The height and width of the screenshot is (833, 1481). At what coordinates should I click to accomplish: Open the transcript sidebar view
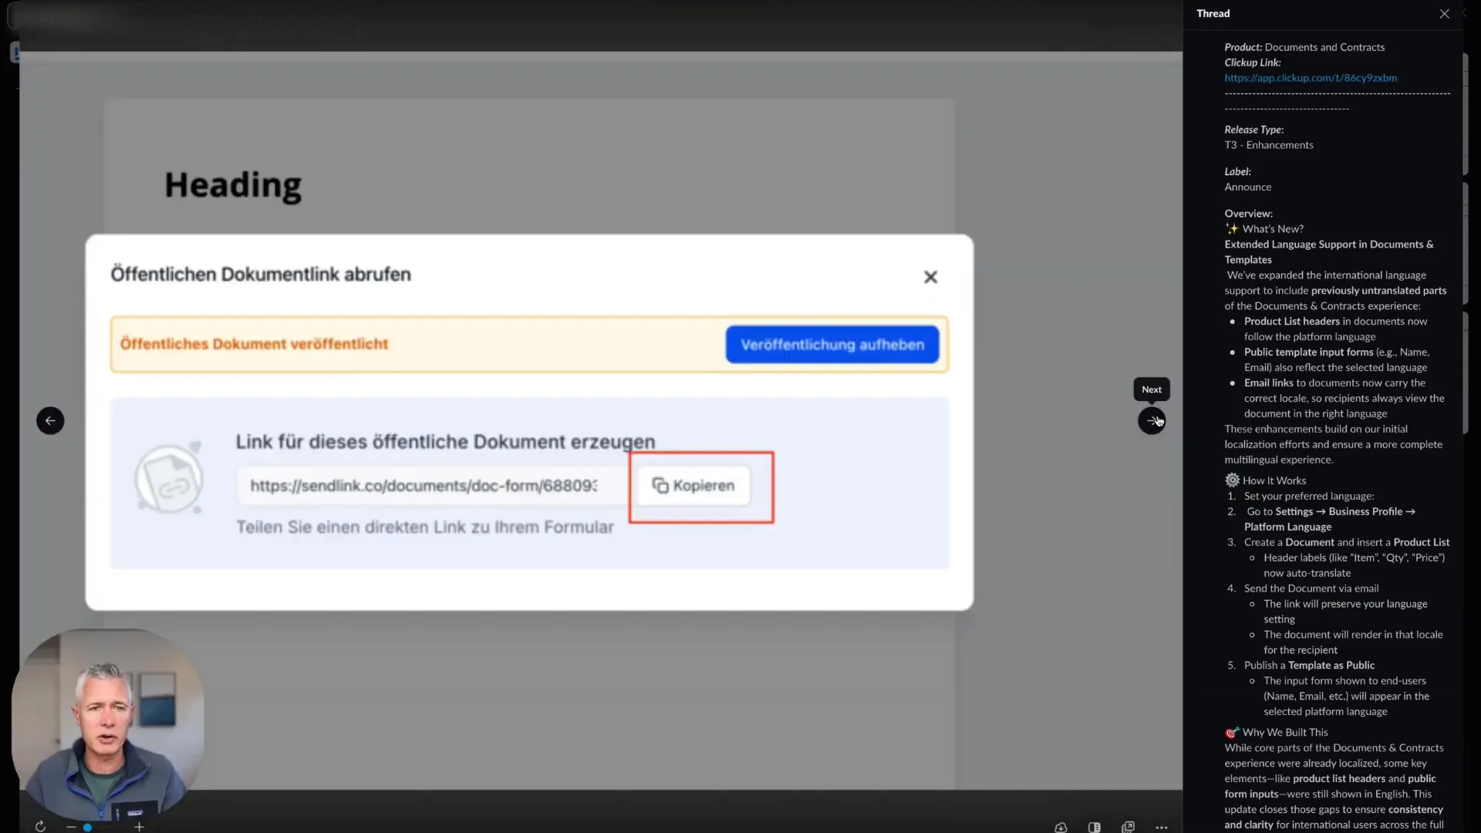[x=1095, y=827]
